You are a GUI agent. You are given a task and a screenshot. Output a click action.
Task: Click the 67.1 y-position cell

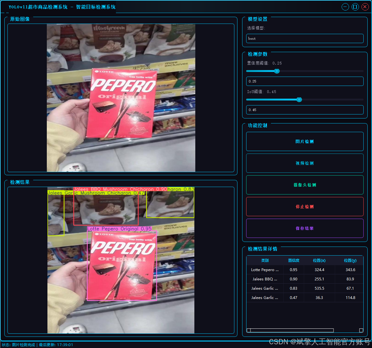pyautogui.click(x=350, y=288)
